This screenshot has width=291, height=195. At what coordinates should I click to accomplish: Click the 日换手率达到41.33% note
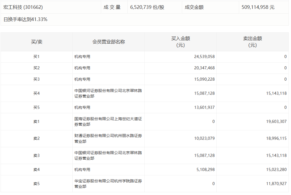pyautogui.click(x=25, y=20)
